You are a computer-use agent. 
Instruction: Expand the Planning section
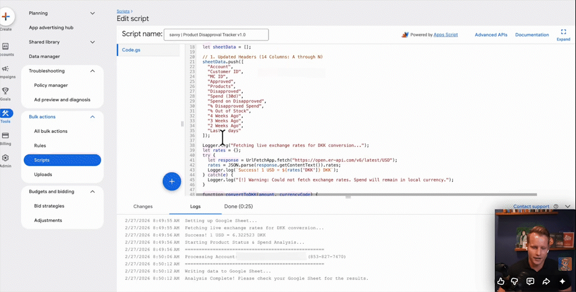point(93,13)
